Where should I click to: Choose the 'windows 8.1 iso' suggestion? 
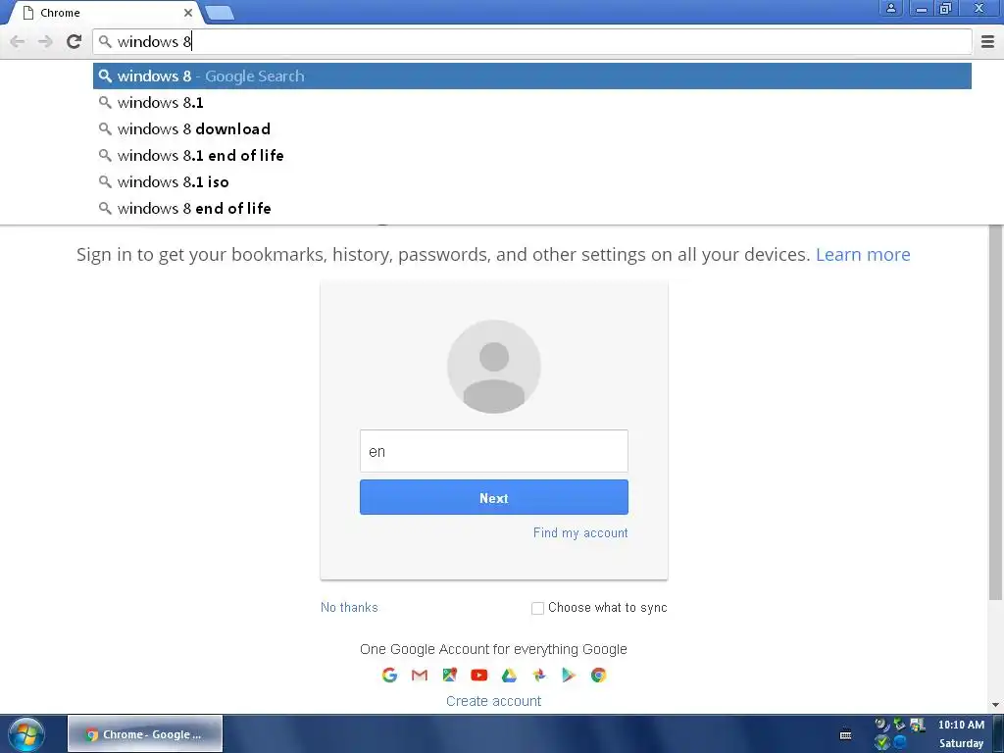click(532, 181)
